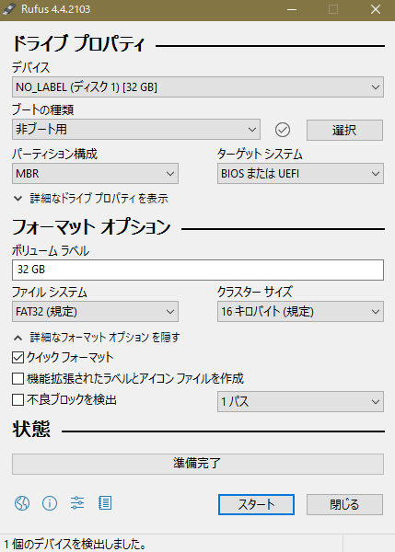Viewport: 395px width, 552px height.
Task: Collapse 詳細なフォーマット オプション を隠す
Action: click(x=97, y=338)
